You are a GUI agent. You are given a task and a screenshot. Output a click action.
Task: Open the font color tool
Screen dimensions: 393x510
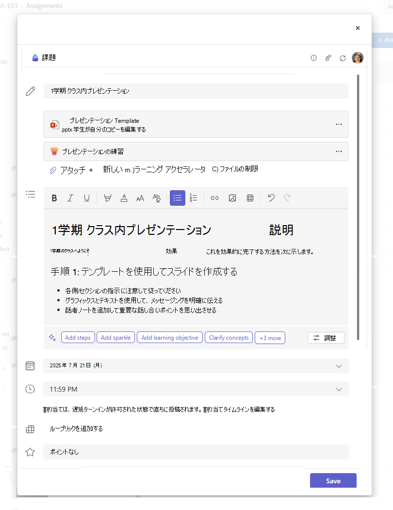pyautogui.click(x=124, y=198)
